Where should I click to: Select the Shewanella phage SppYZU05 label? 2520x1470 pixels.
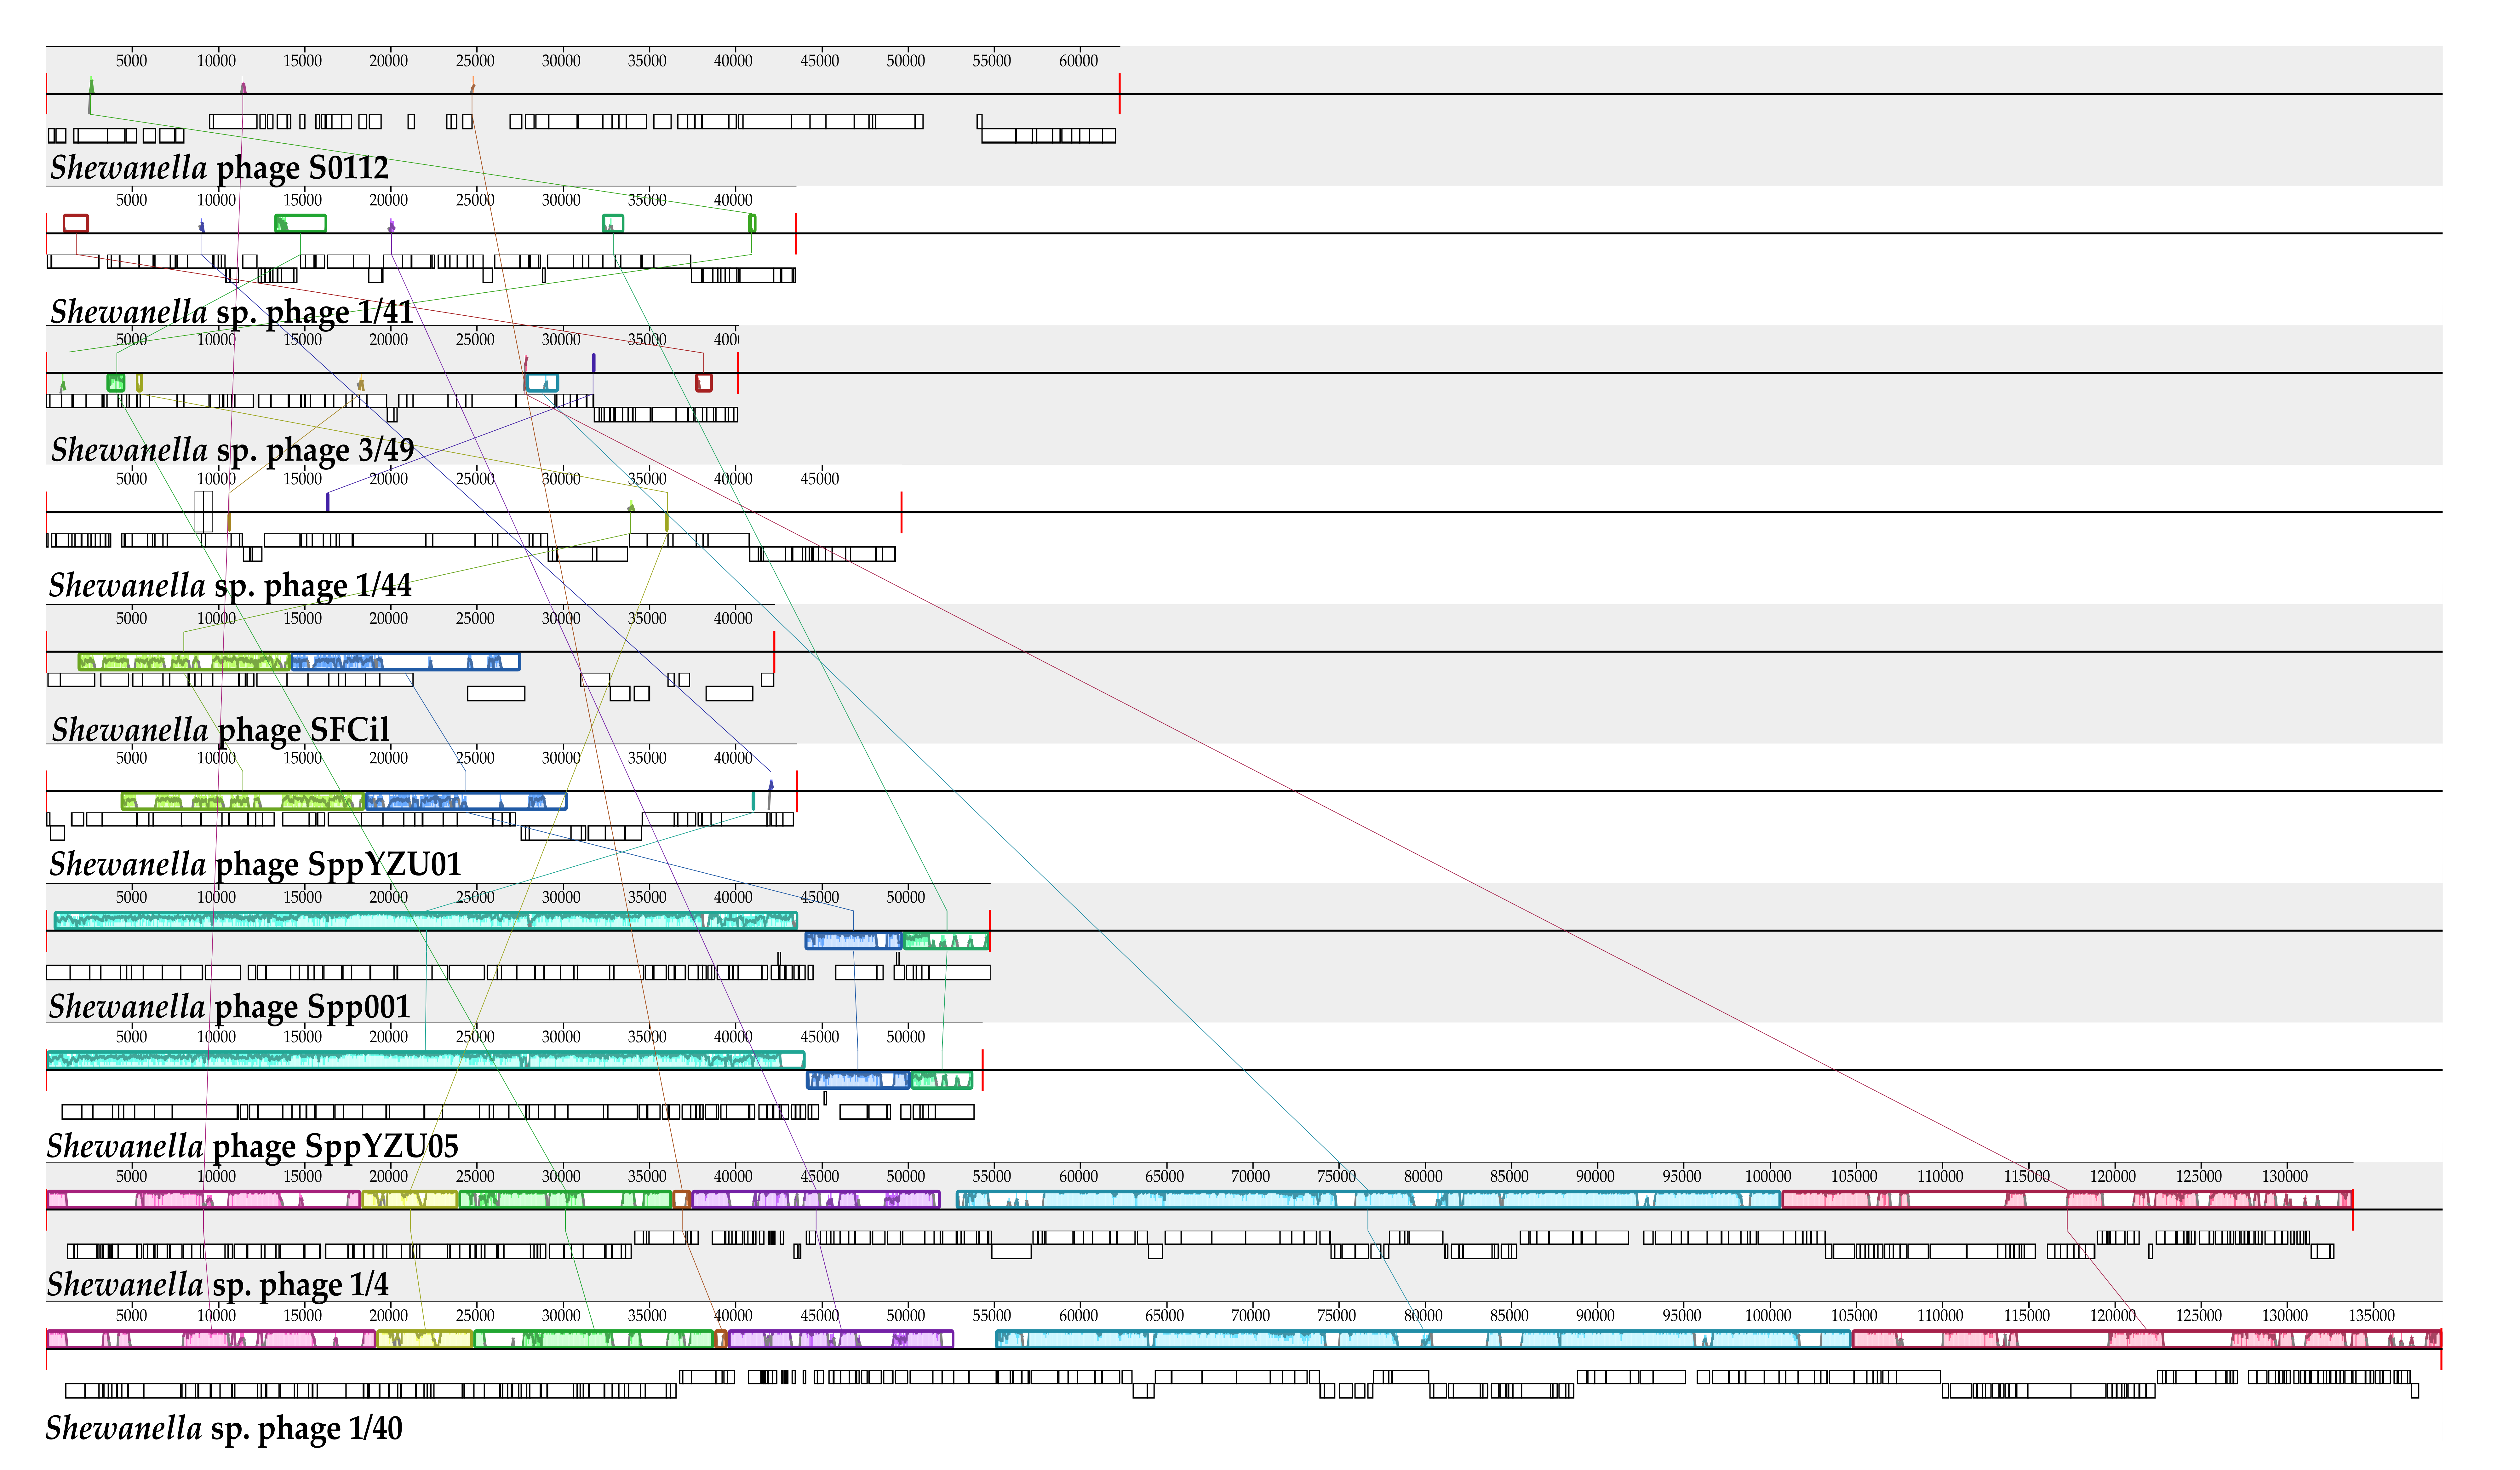252,1146
